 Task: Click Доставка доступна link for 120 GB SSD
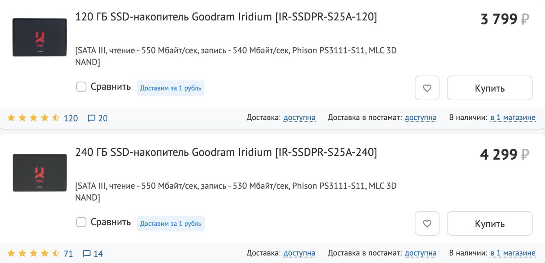299,118
